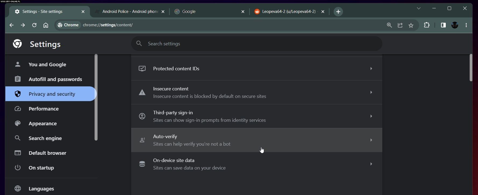Click the share page icon
The height and width of the screenshot is (195, 478).
(400, 25)
